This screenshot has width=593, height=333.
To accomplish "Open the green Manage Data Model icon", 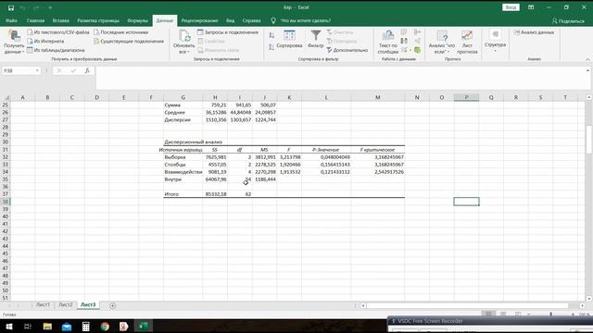I will click(417, 50).
